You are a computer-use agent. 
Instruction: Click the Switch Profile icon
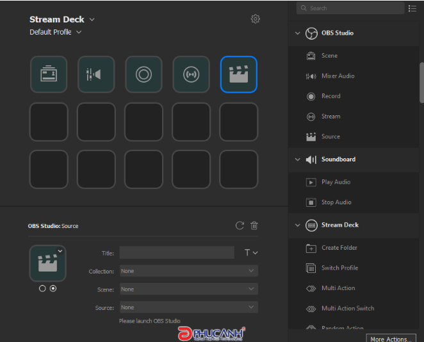311,268
